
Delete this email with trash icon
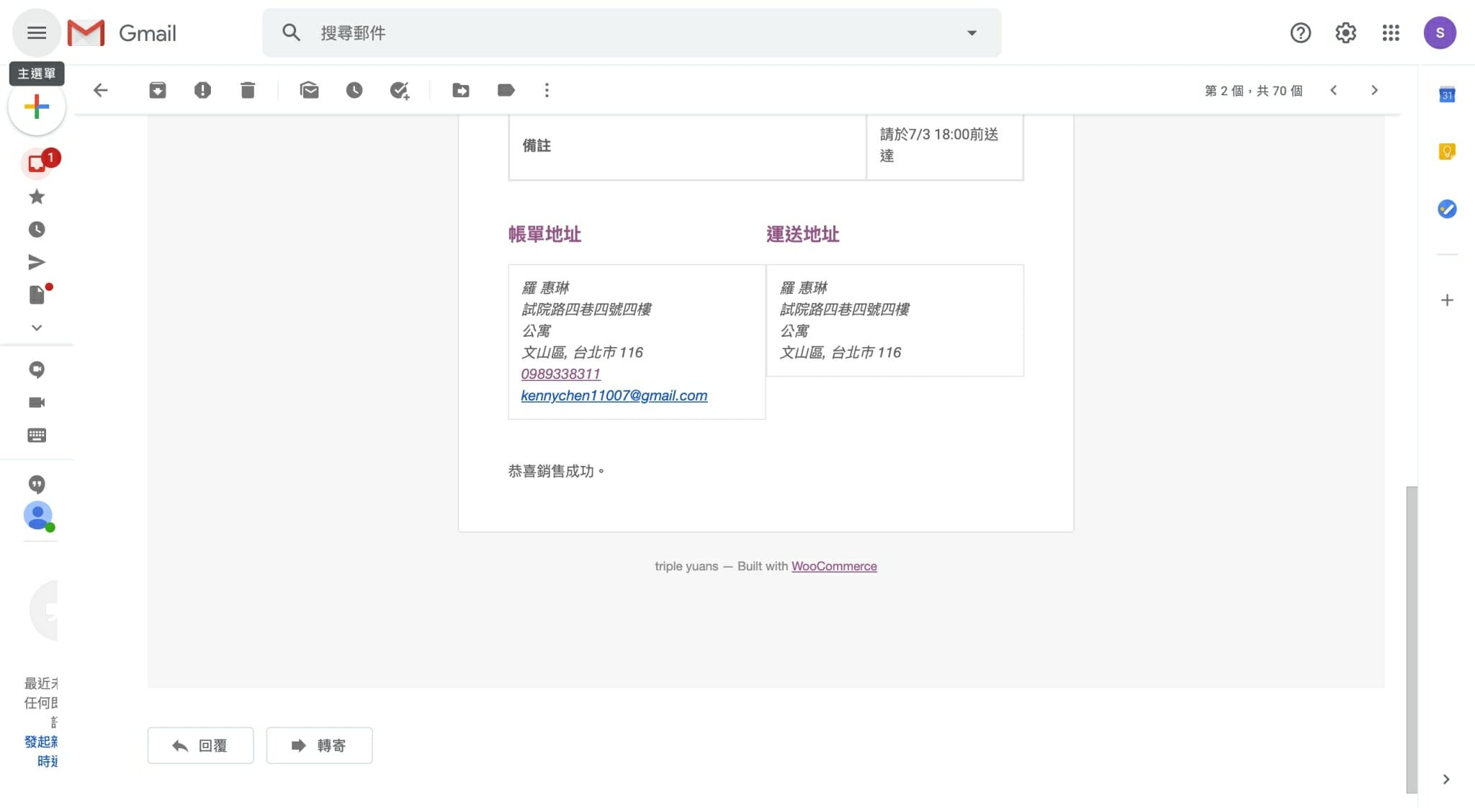click(x=248, y=90)
